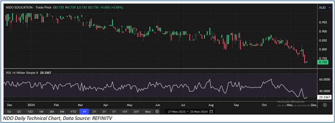Select the 1M time range

[41, 111]
